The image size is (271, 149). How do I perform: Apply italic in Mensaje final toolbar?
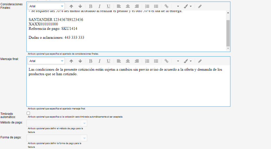click(99, 61)
